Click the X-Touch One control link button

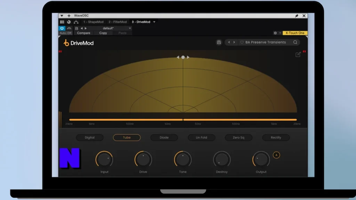[295, 33]
